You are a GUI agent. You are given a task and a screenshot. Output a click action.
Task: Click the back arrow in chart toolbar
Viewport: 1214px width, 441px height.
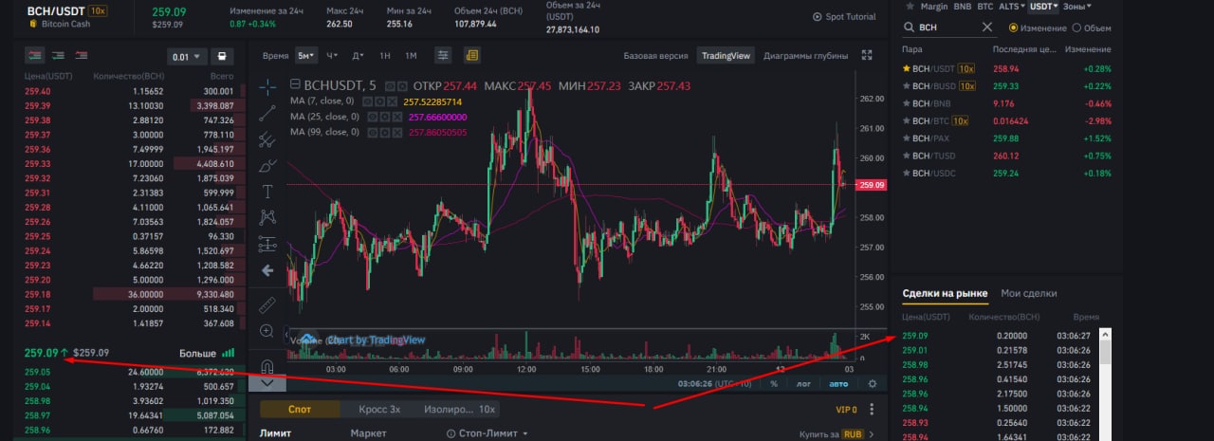point(267,270)
